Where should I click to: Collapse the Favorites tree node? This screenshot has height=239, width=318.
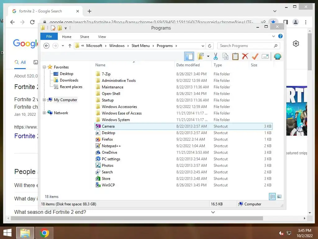(x=44, y=67)
